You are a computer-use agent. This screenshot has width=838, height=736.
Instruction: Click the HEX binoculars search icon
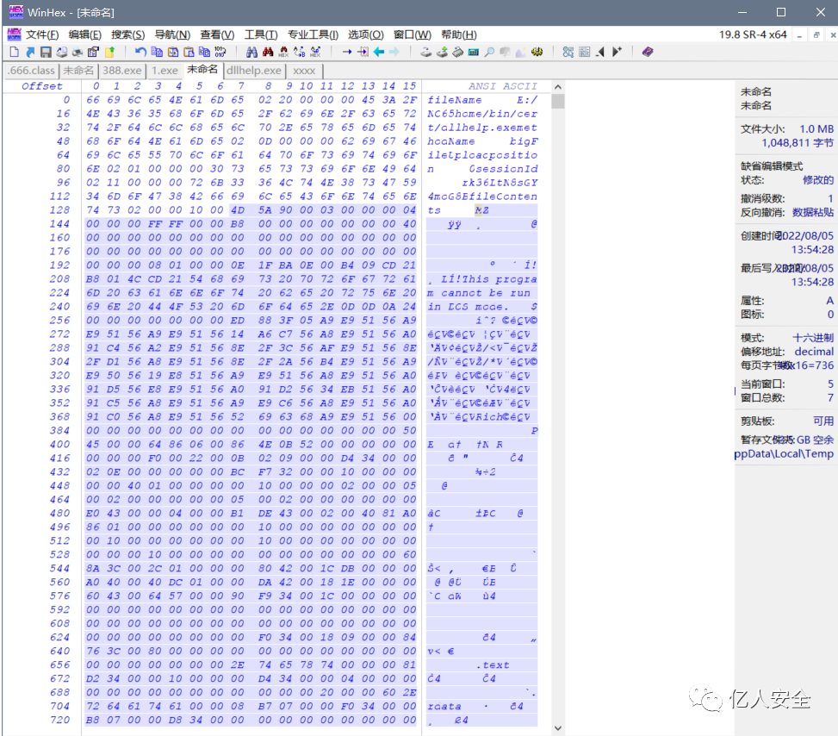(x=284, y=52)
